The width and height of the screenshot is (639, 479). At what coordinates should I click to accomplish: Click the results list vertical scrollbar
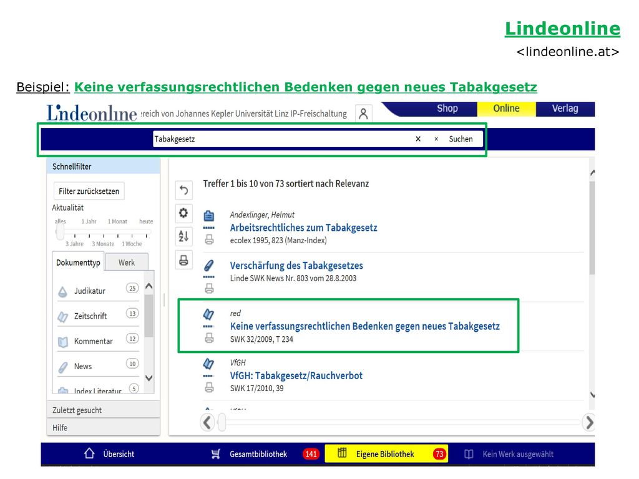[592, 228]
